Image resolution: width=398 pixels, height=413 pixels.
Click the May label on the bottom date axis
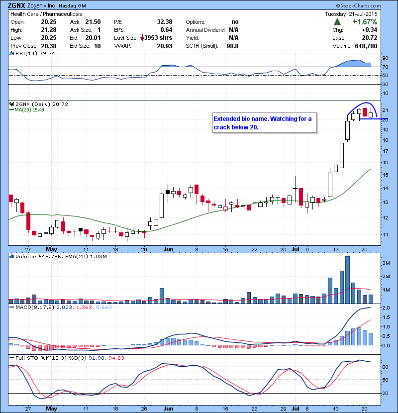point(51,409)
